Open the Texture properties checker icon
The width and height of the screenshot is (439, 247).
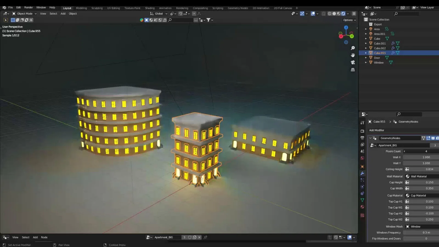point(362,215)
